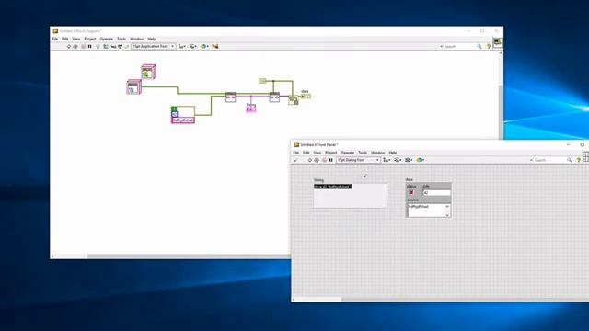Click the checkmark Enter button on Front Panel

coord(296,160)
